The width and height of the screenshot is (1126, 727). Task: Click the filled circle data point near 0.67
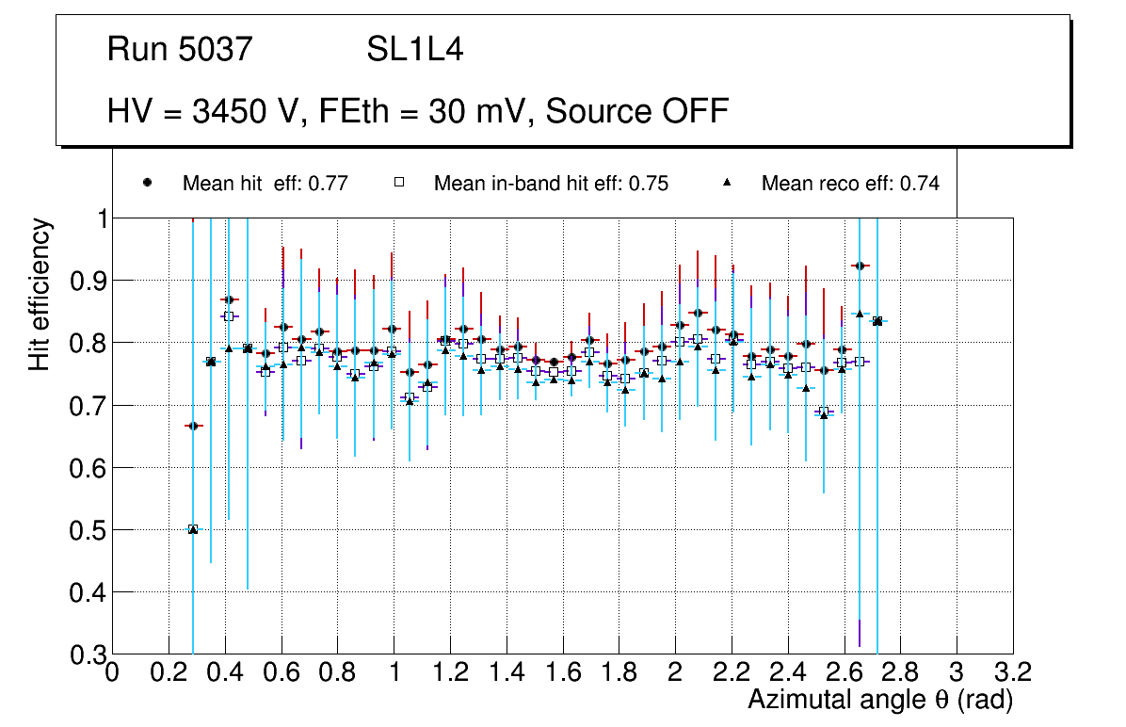point(193,426)
